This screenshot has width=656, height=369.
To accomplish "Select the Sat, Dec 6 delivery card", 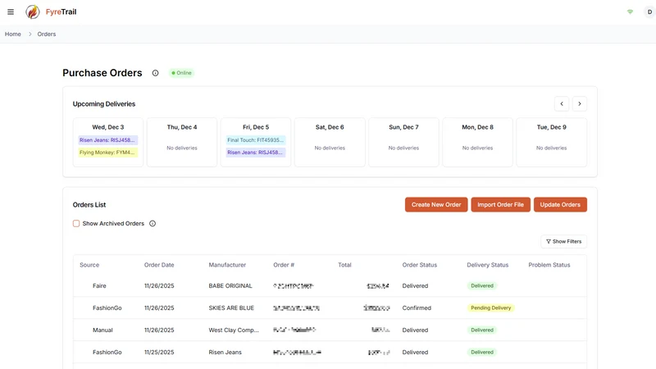I will coord(330,142).
